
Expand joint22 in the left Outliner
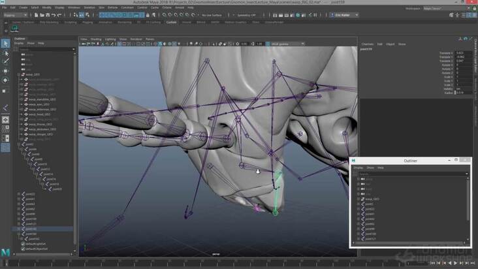(x=18, y=194)
